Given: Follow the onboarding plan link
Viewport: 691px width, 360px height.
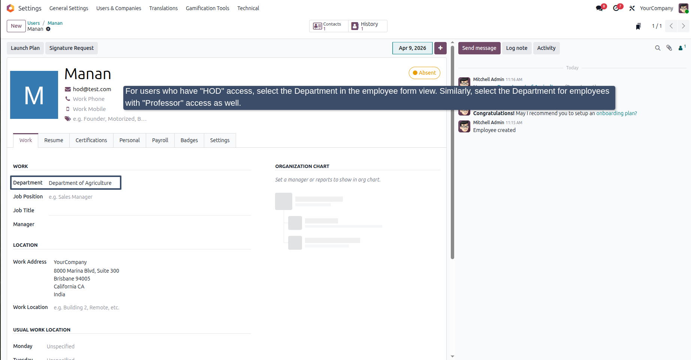Looking at the screenshot, I should [616, 113].
